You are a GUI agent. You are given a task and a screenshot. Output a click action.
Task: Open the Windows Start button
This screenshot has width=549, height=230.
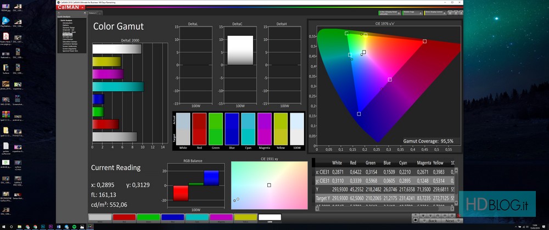pos(3,227)
